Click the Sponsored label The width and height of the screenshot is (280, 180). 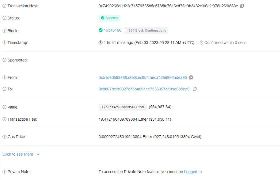(17, 60)
